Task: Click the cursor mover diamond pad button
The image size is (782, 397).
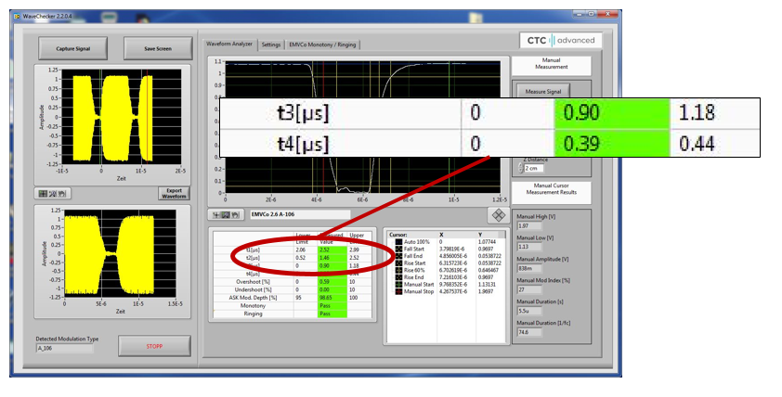Action: [x=498, y=215]
